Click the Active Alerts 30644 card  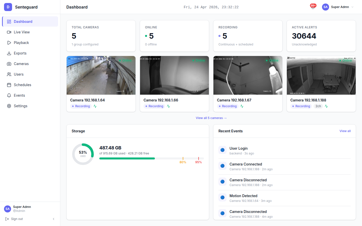pos(321,36)
